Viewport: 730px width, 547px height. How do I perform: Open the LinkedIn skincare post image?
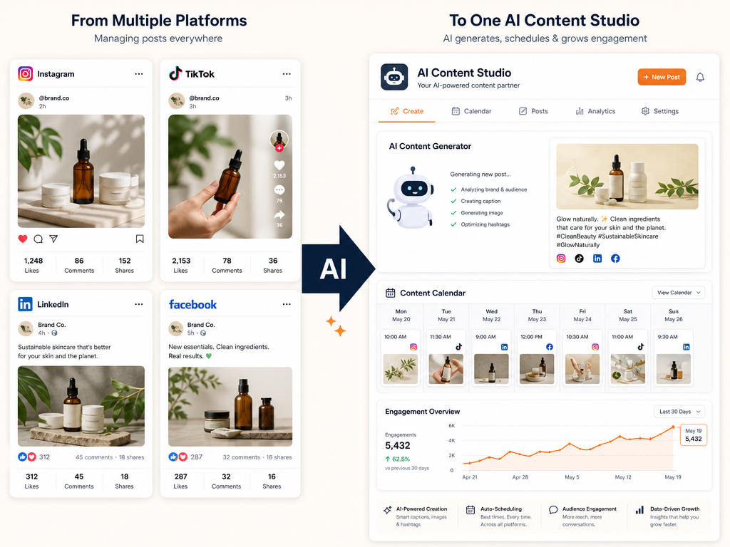click(x=81, y=406)
